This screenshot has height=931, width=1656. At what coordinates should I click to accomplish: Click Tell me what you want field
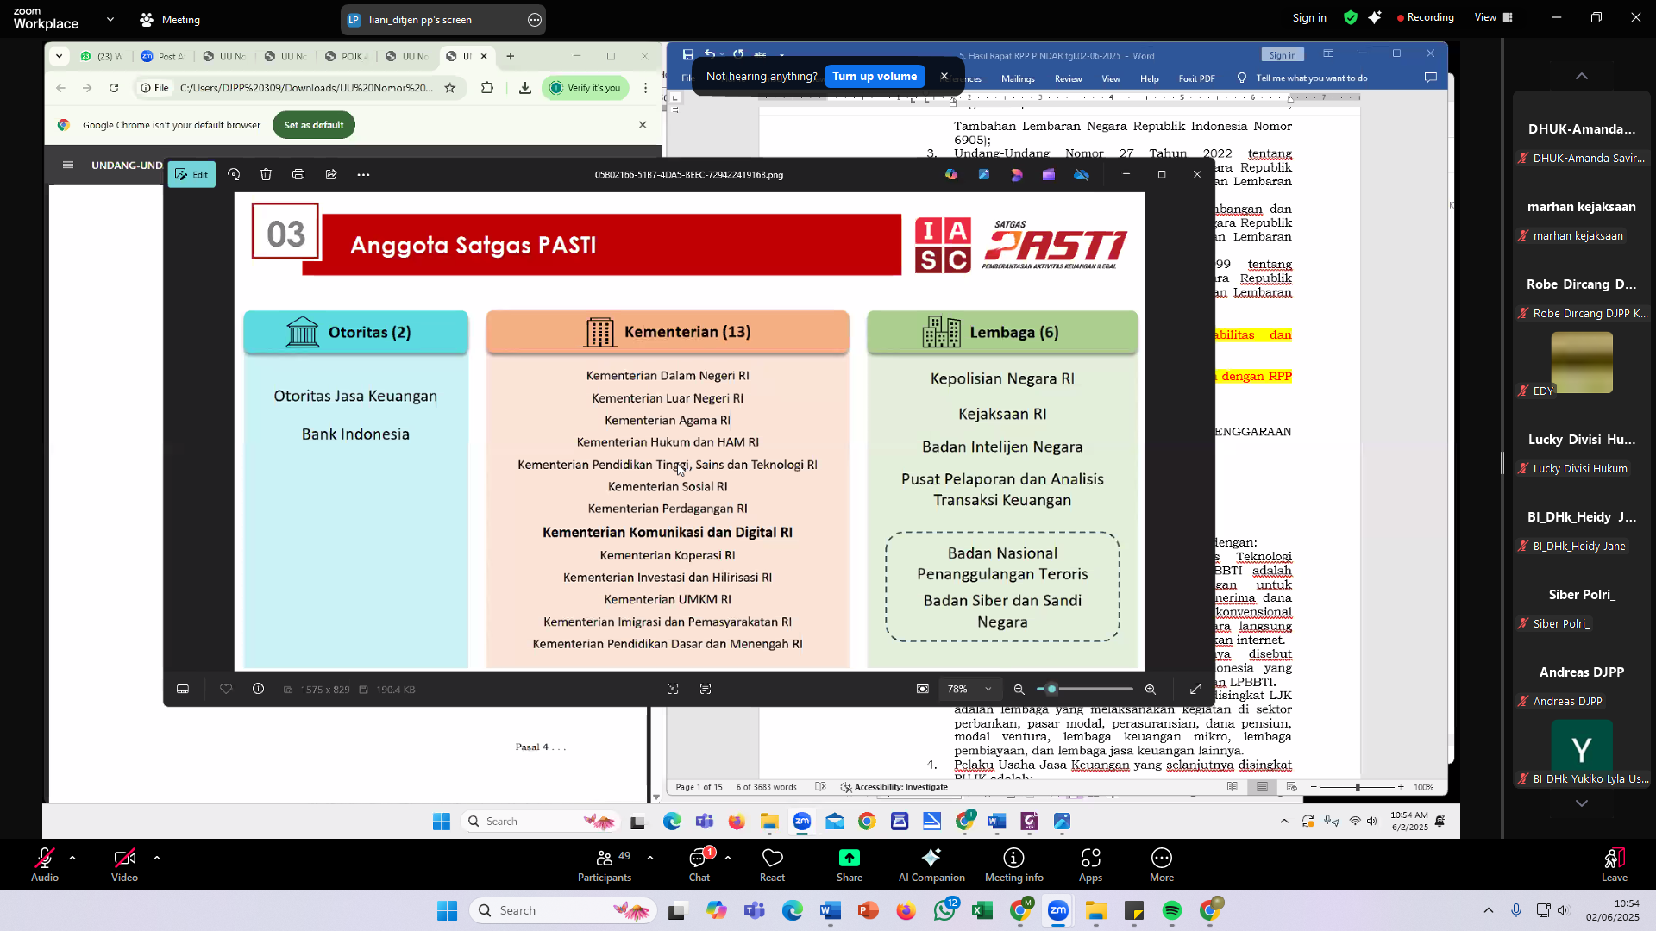[1311, 78]
